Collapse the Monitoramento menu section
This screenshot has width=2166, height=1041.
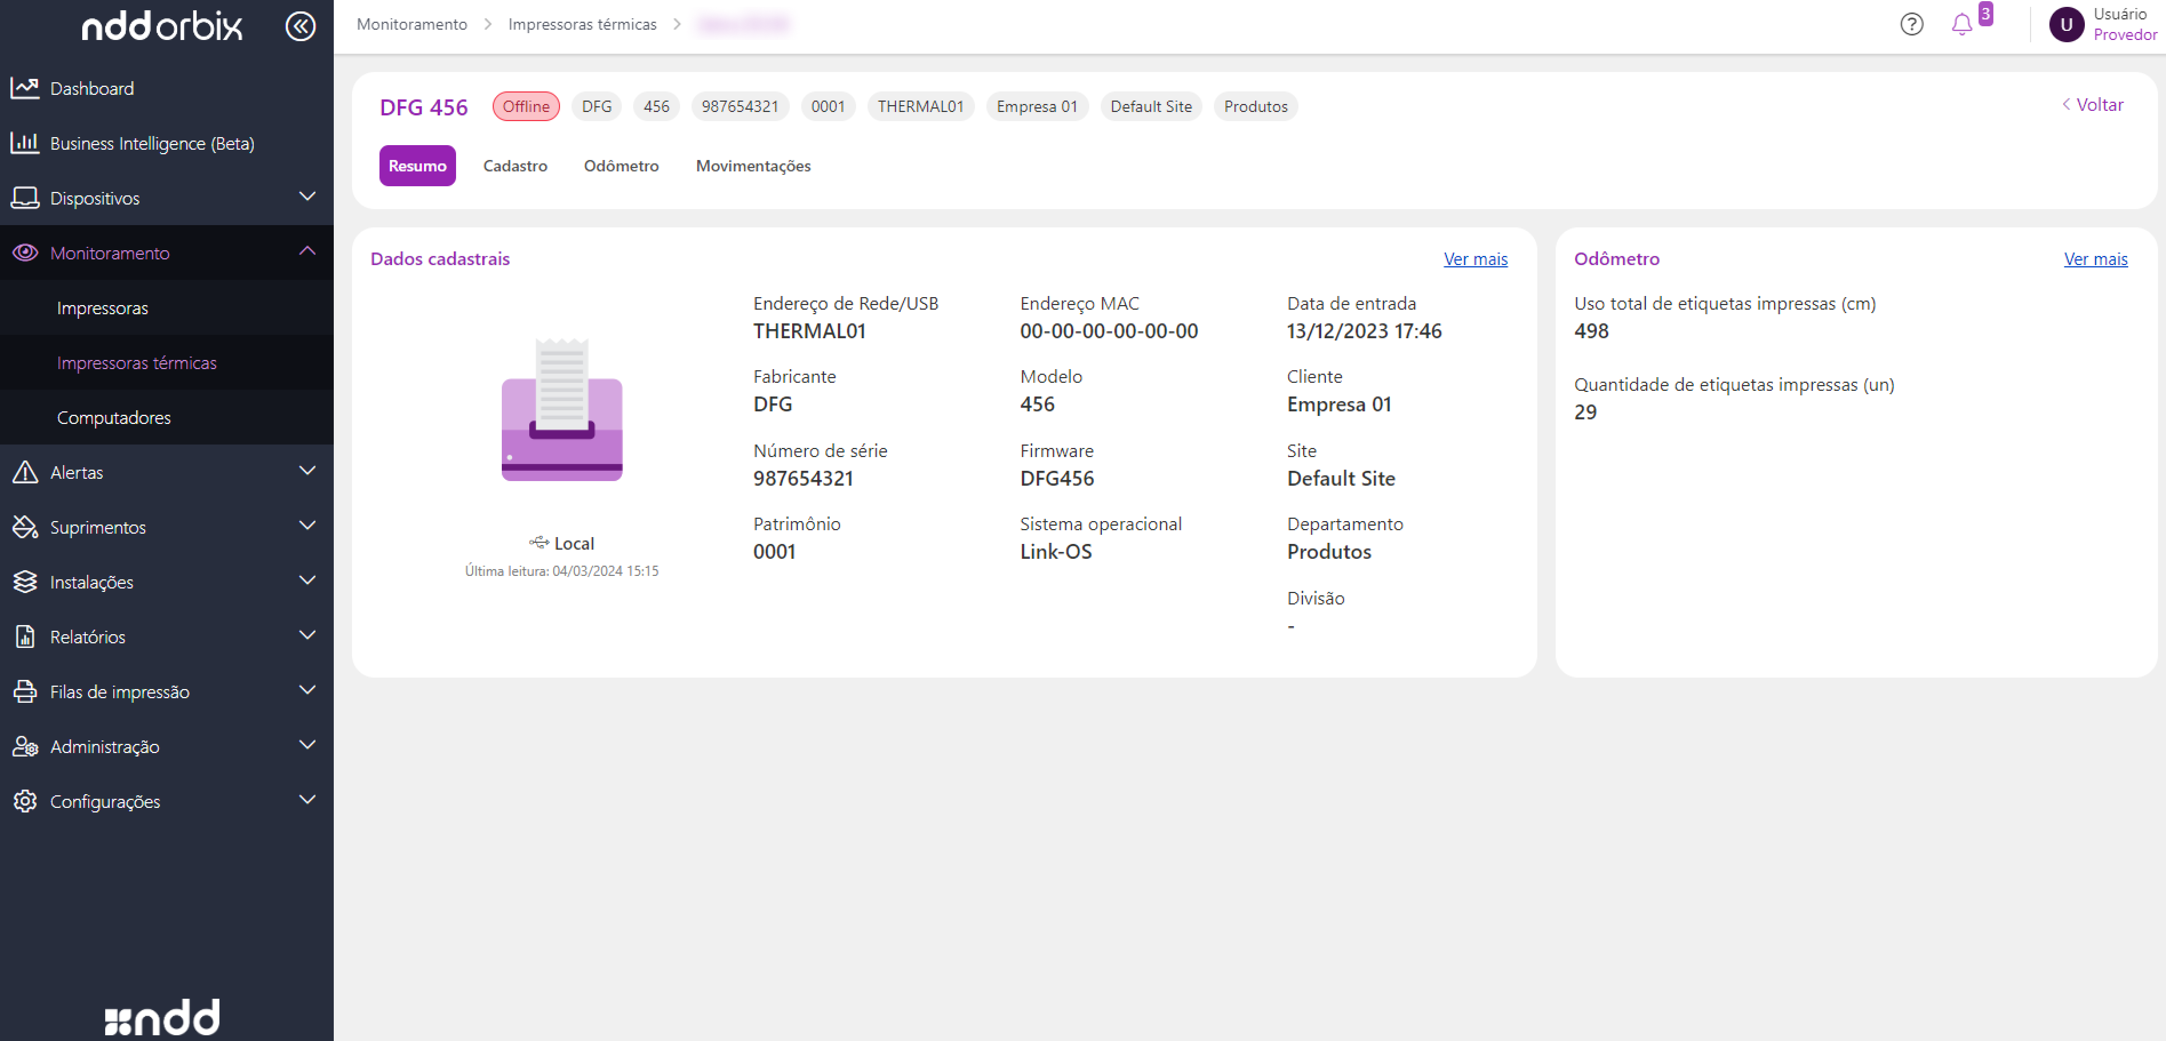point(307,251)
